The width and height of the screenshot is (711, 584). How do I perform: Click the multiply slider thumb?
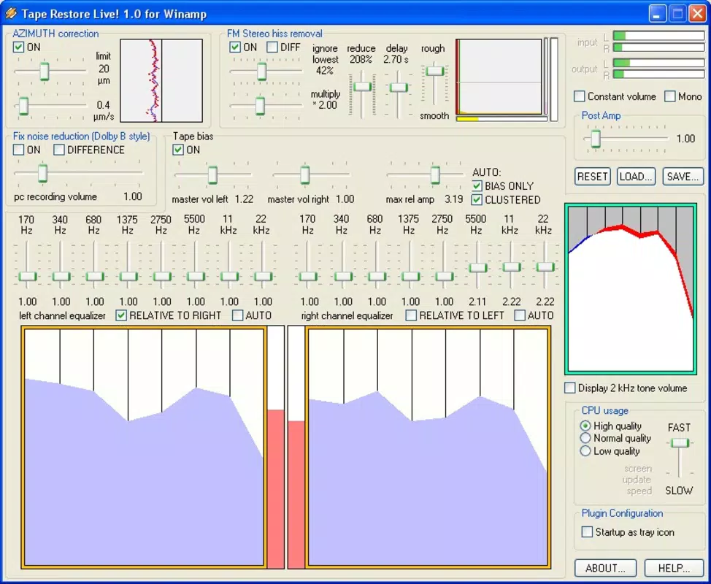click(x=260, y=106)
